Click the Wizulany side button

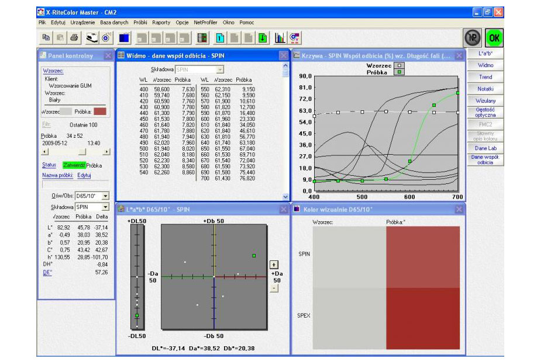[x=486, y=101]
